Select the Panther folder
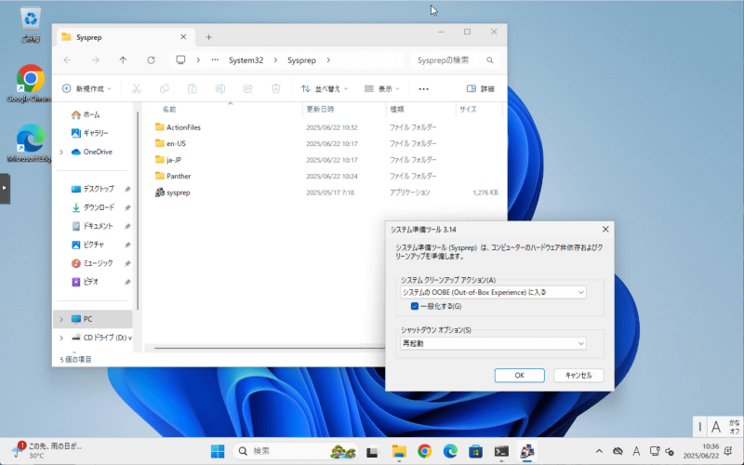 (173, 176)
